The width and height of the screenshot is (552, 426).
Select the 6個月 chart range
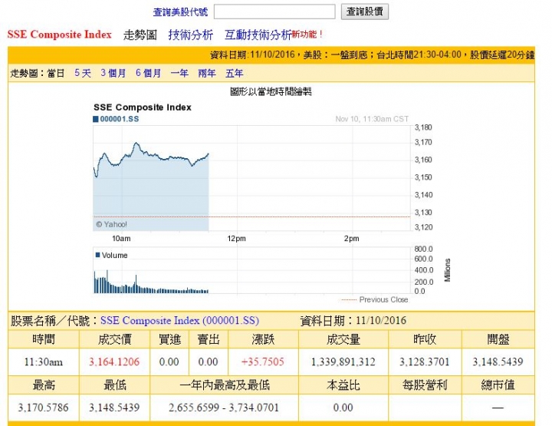click(148, 73)
